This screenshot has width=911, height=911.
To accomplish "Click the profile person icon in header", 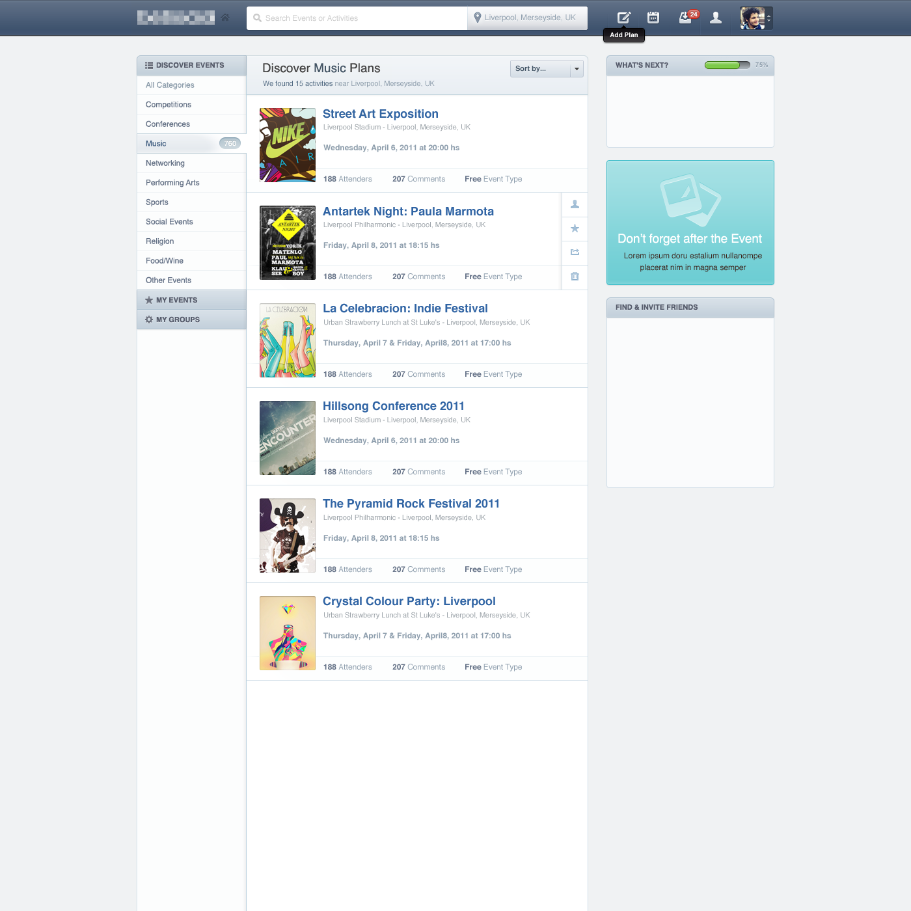I will [716, 18].
